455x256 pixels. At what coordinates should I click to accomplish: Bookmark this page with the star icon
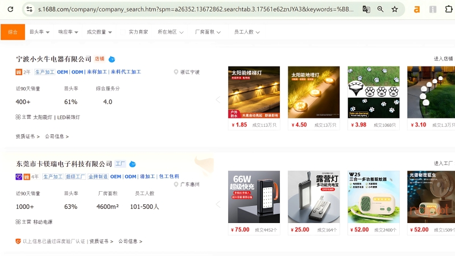coord(395,9)
